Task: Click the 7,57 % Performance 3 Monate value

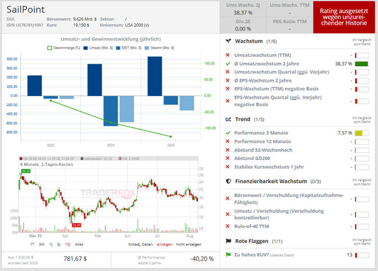Action: (x=345, y=133)
